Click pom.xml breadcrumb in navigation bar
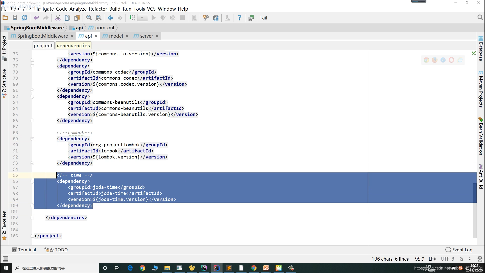The width and height of the screenshot is (485, 273). [102, 28]
